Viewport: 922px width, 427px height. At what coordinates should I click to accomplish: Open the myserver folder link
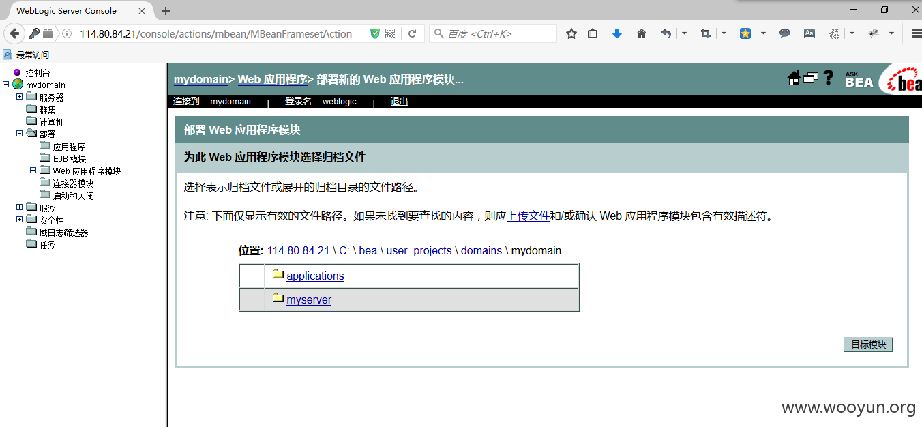point(309,299)
